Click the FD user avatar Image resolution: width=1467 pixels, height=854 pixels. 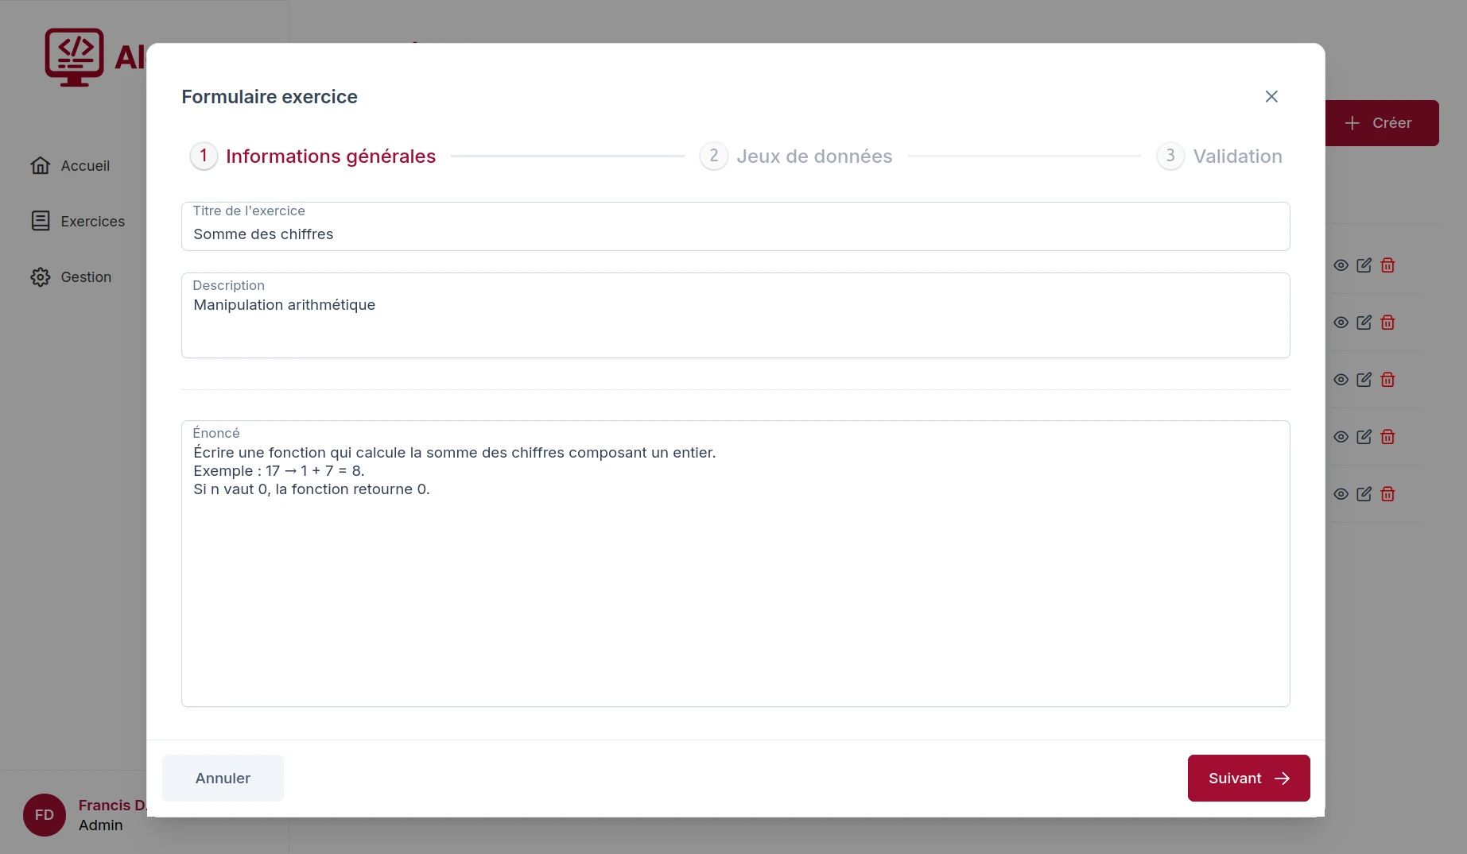click(x=45, y=814)
